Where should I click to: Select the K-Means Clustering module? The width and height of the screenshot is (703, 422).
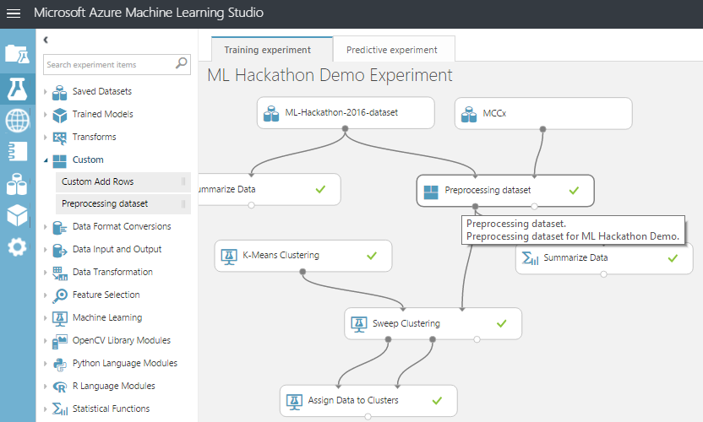[x=303, y=256]
